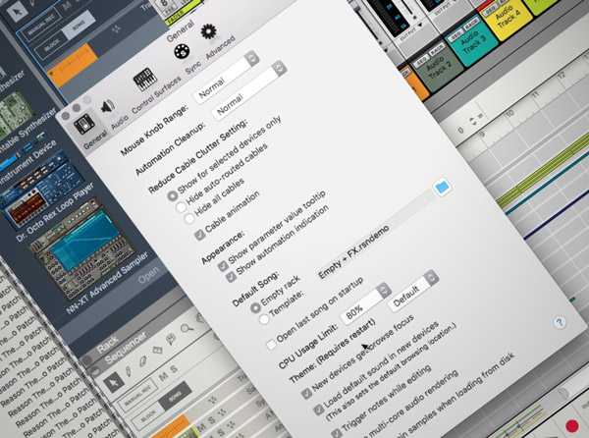Select Audio Track 4 yellow channel label
Viewport: 589px width, 438px height.
pyautogui.click(x=508, y=17)
